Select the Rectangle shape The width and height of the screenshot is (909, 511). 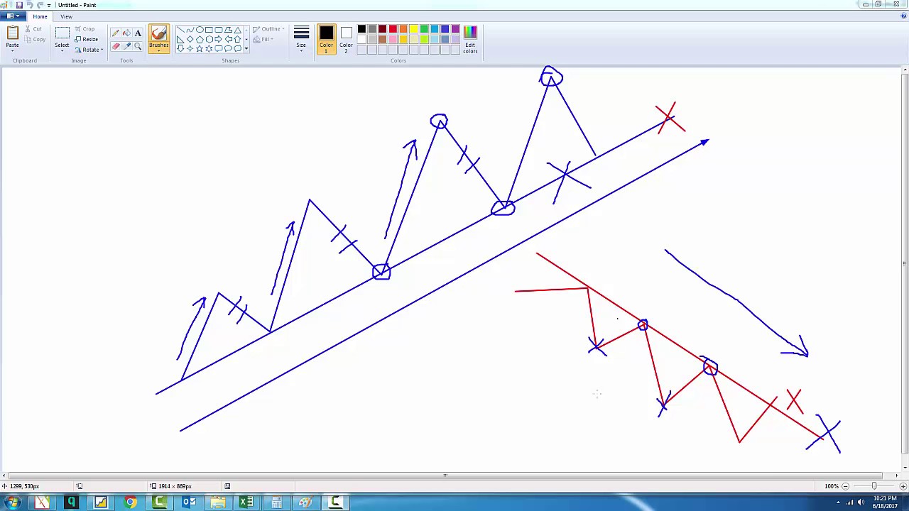point(209,31)
